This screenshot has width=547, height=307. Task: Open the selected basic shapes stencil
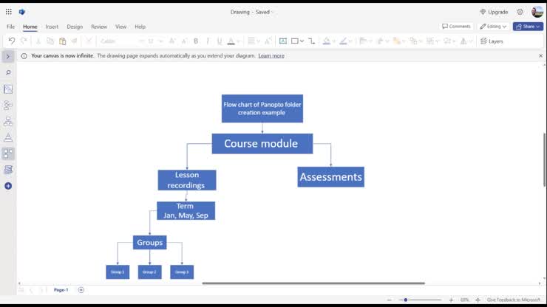click(8, 153)
